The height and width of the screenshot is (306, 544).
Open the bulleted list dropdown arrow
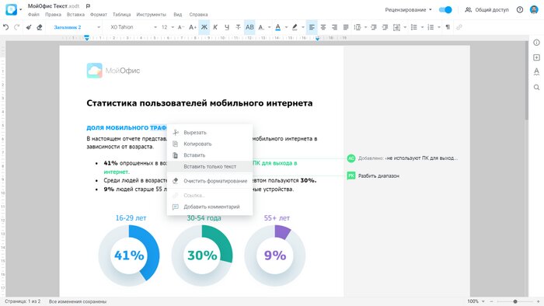coord(422,27)
